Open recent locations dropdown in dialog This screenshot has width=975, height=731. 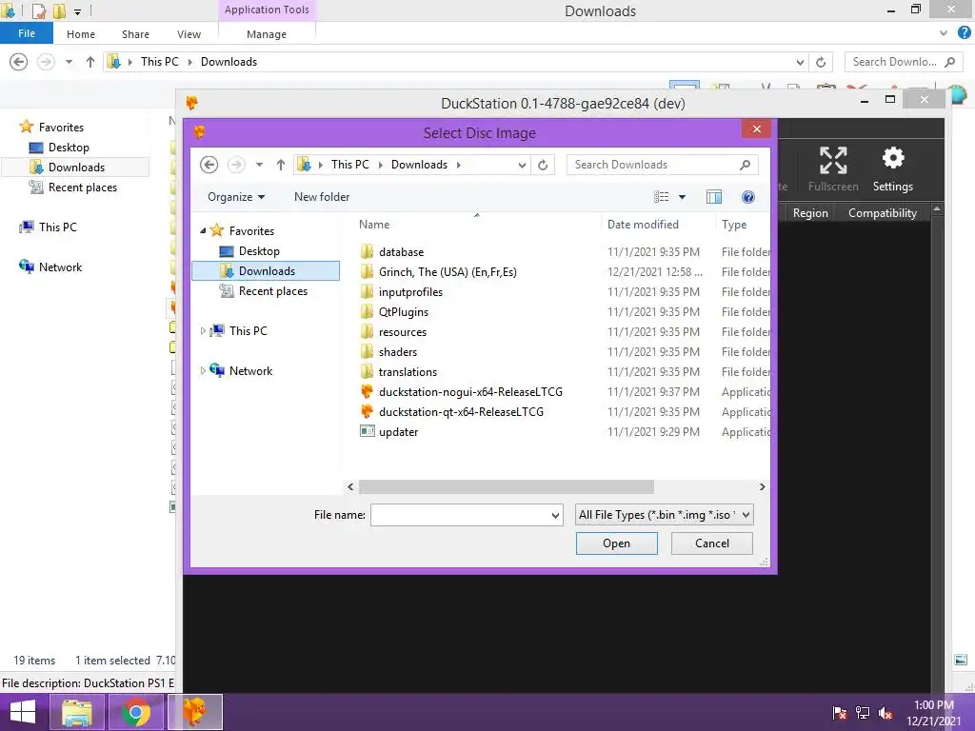click(259, 165)
